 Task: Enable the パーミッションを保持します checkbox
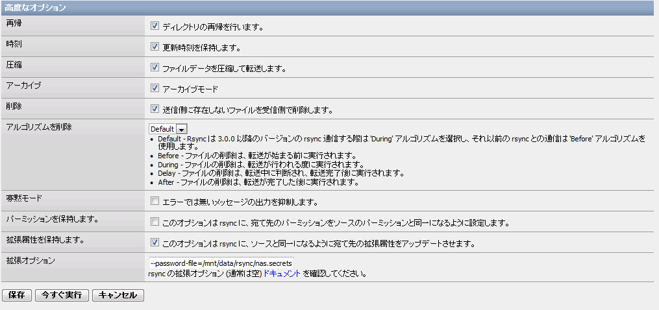(155, 222)
